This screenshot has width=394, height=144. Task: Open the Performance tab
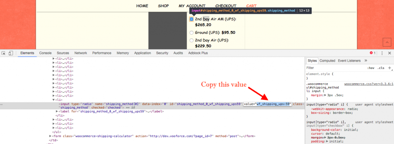coord(102,53)
